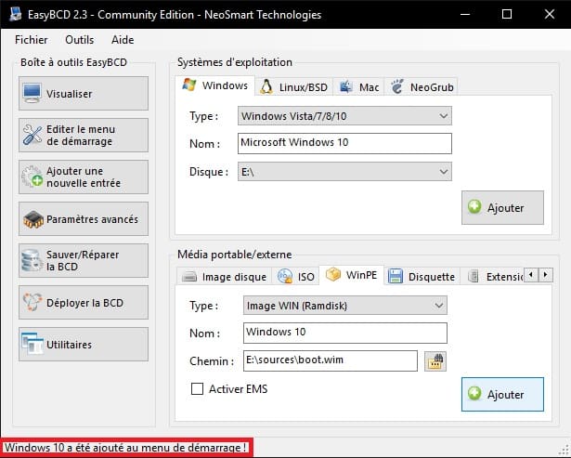Open the Fichier menu

(32, 40)
